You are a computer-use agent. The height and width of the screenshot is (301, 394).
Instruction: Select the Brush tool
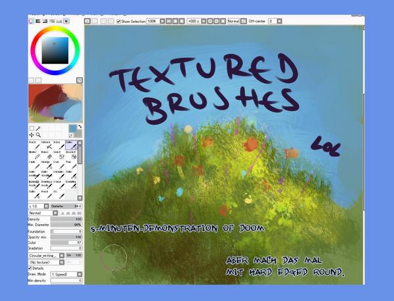59,145
